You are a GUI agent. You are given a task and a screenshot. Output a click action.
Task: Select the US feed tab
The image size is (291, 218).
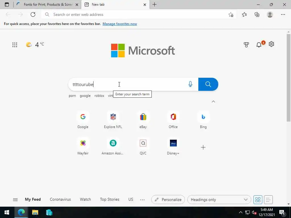(x=131, y=199)
